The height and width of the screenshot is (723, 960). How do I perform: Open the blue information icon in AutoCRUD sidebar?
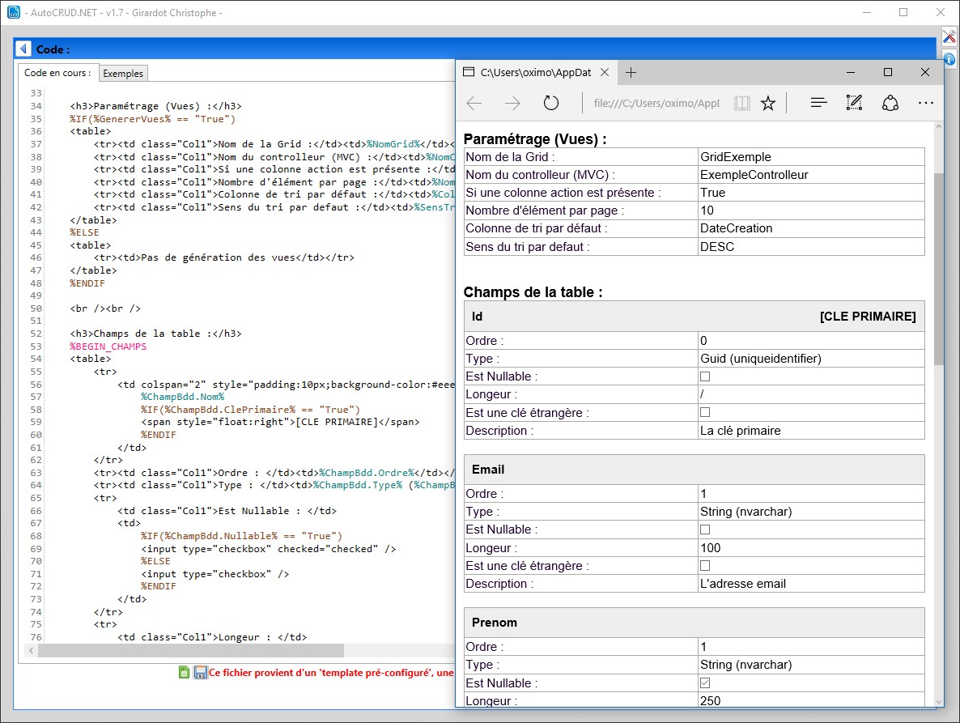pos(949,59)
